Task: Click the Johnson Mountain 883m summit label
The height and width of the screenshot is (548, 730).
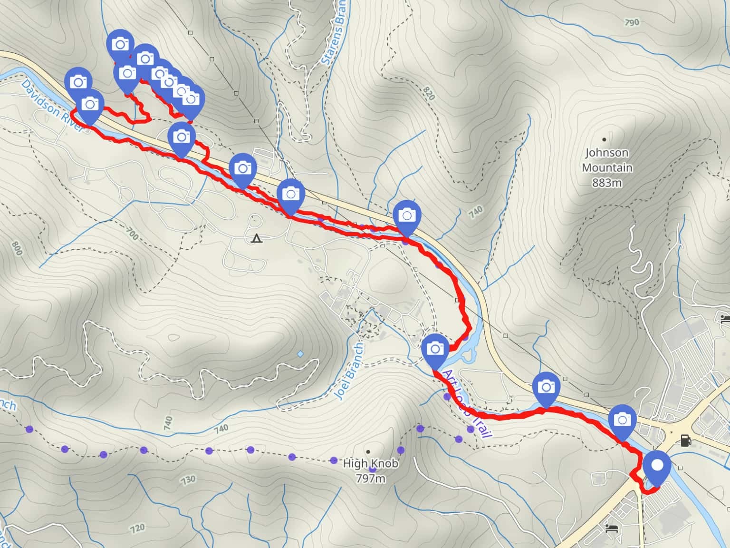Action: pos(607,167)
